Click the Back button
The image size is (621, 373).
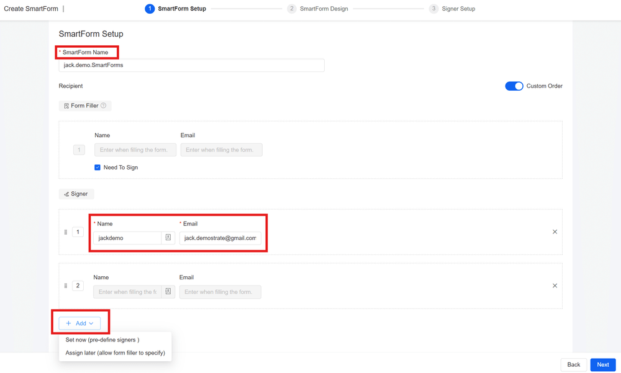(573, 364)
